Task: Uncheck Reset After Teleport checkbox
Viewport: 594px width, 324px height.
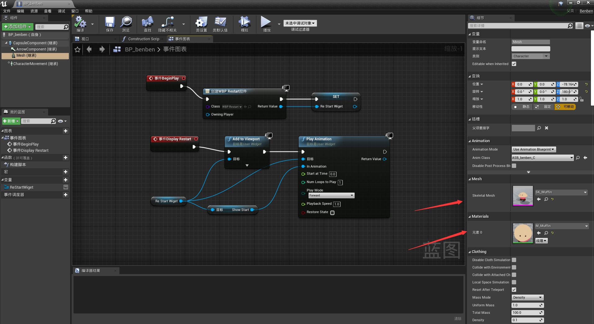Action: (x=514, y=290)
